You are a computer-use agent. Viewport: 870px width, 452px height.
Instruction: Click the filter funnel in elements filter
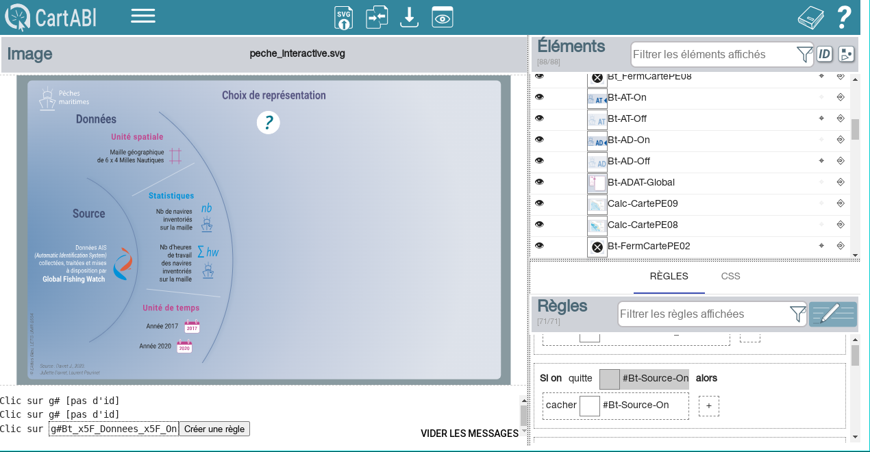[x=804, y=55]
